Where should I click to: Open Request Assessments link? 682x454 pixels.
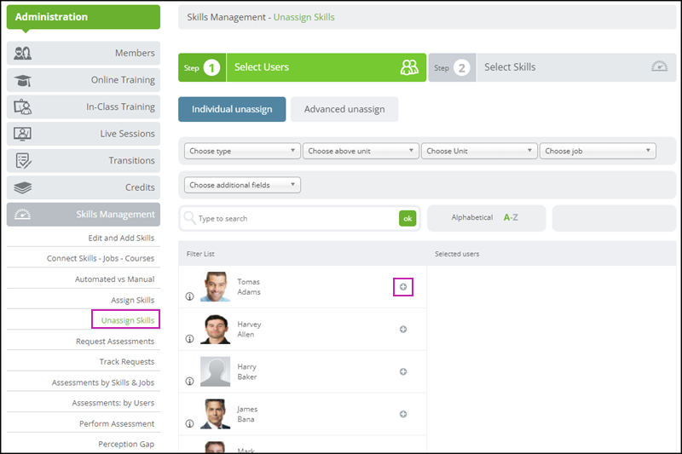(x=115, y=342)
